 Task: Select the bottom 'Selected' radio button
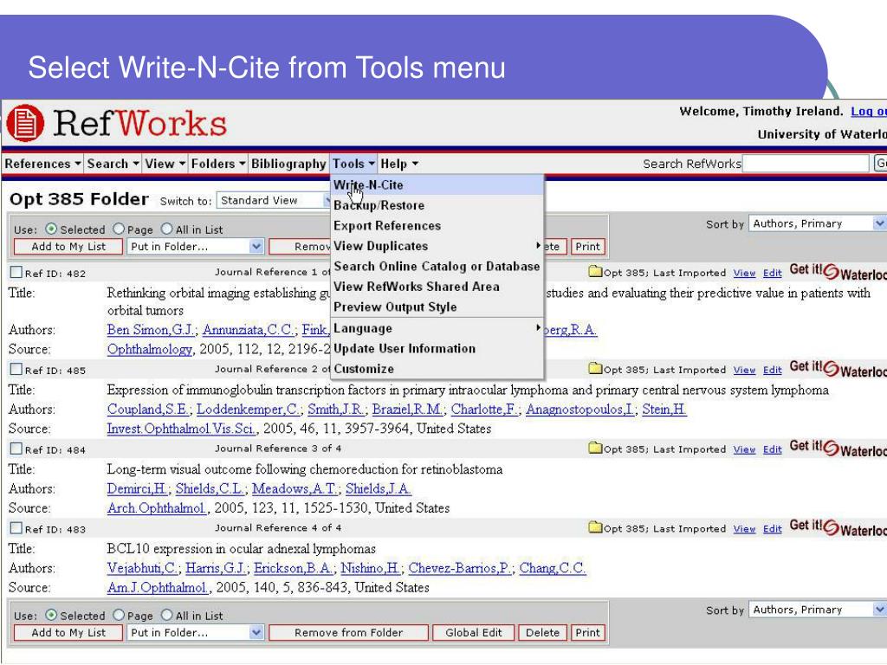pyautogui.click(x=51, y=615)
